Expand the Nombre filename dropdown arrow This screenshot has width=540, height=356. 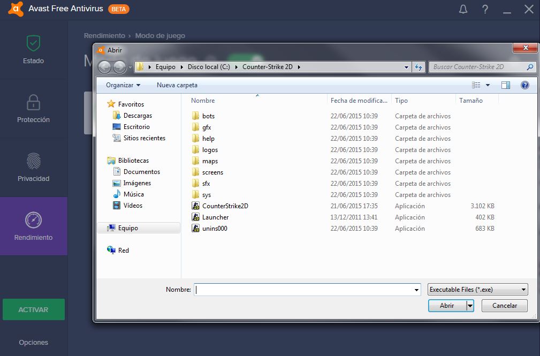coord(416,290)
